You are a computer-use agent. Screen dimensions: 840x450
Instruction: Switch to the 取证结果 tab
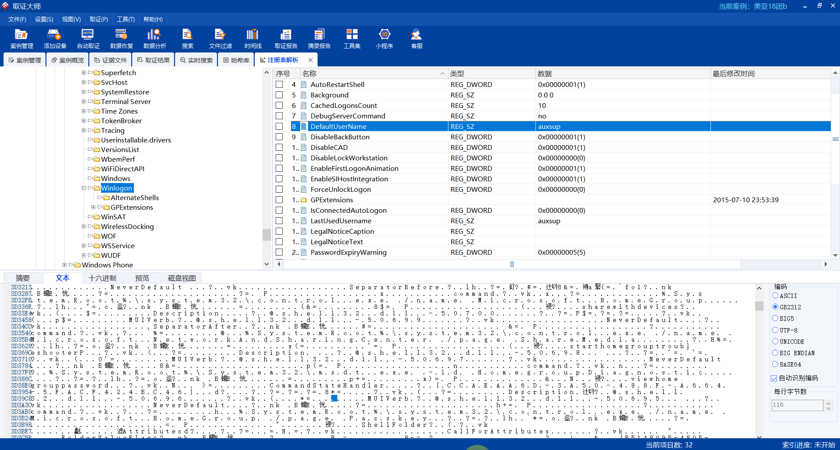tap(153, 60)
